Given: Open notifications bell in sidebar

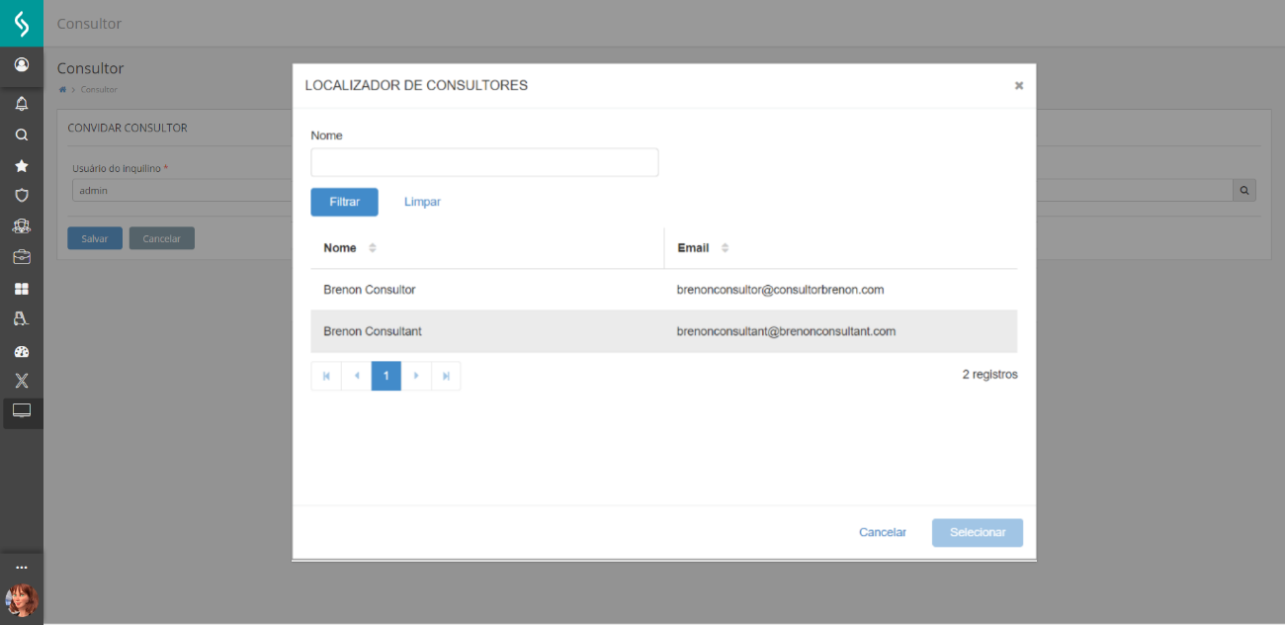Looking at the screenshot, I should (x=22, y=104).
